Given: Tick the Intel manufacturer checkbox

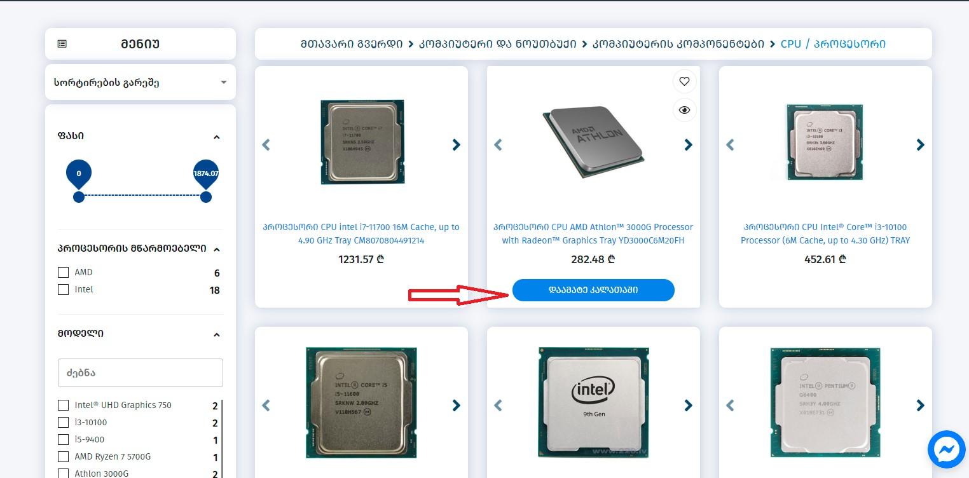Looking at the screenshot, I should tap(63, 289).
